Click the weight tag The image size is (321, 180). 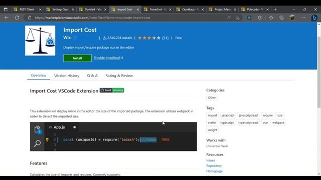[x=212, y=130]
